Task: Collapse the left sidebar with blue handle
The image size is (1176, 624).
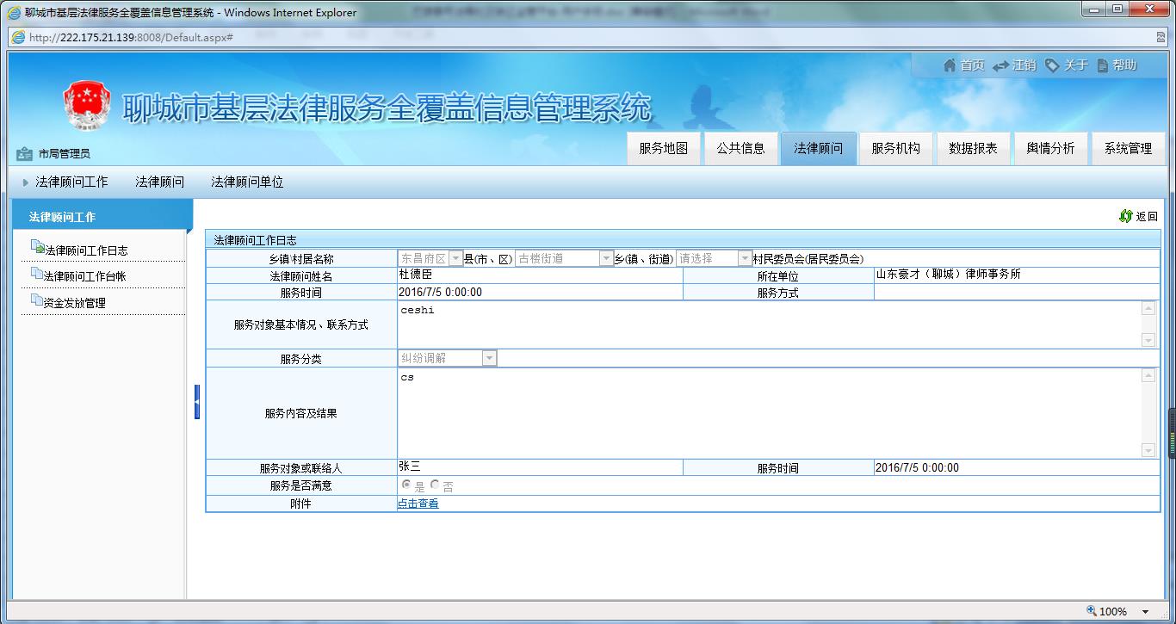Action: tap(197, 402)
